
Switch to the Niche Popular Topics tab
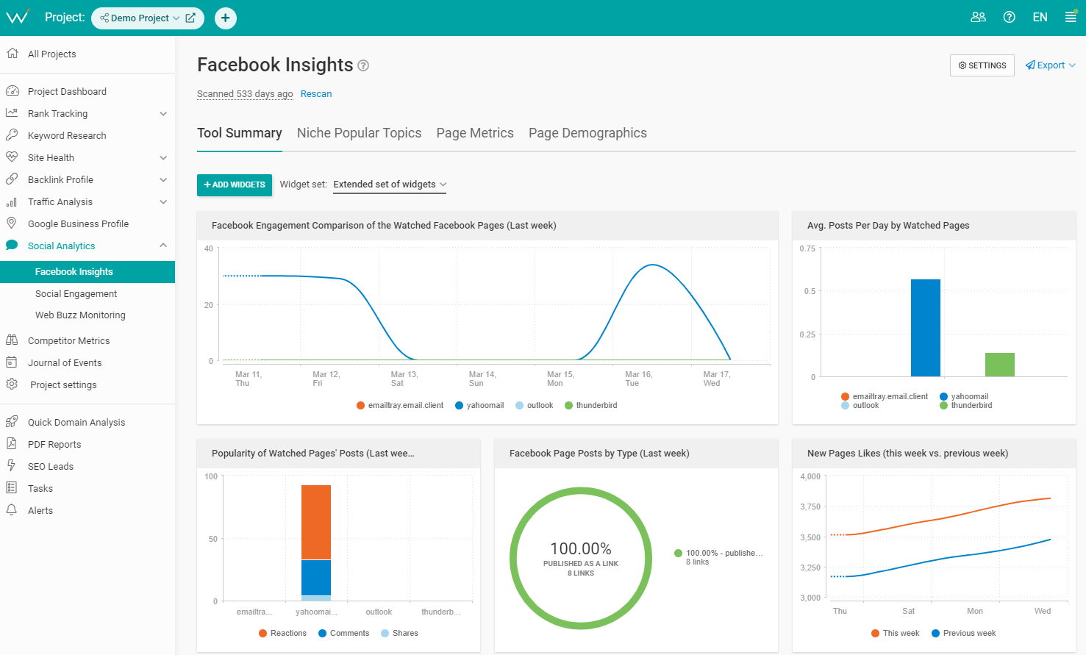point(359,133)
